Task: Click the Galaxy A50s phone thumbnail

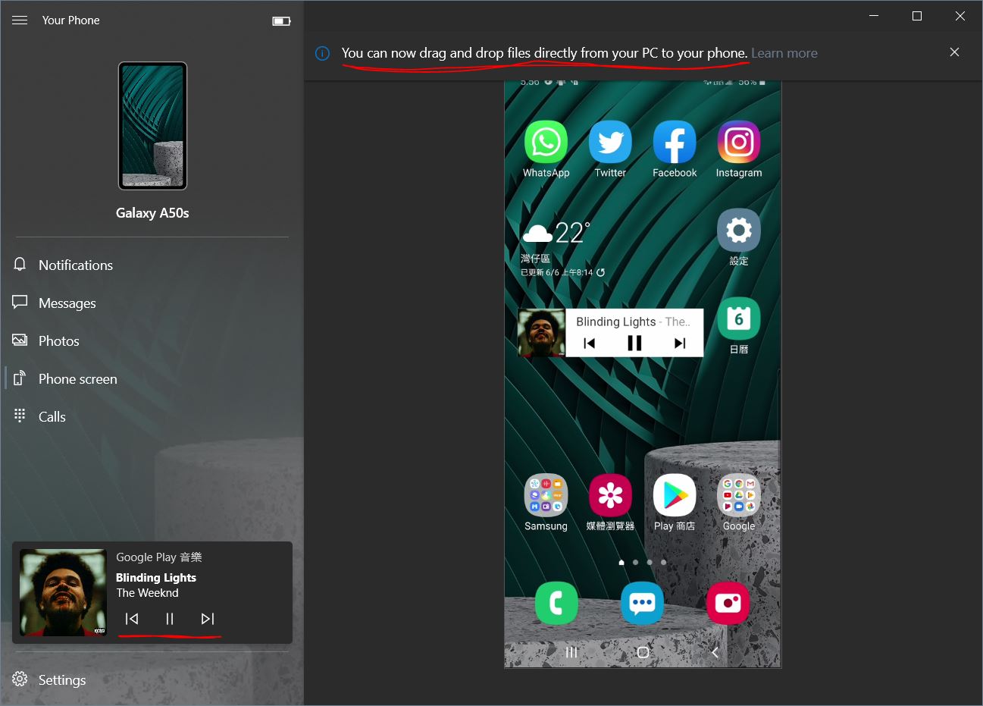Action: [x=152, y=126]
